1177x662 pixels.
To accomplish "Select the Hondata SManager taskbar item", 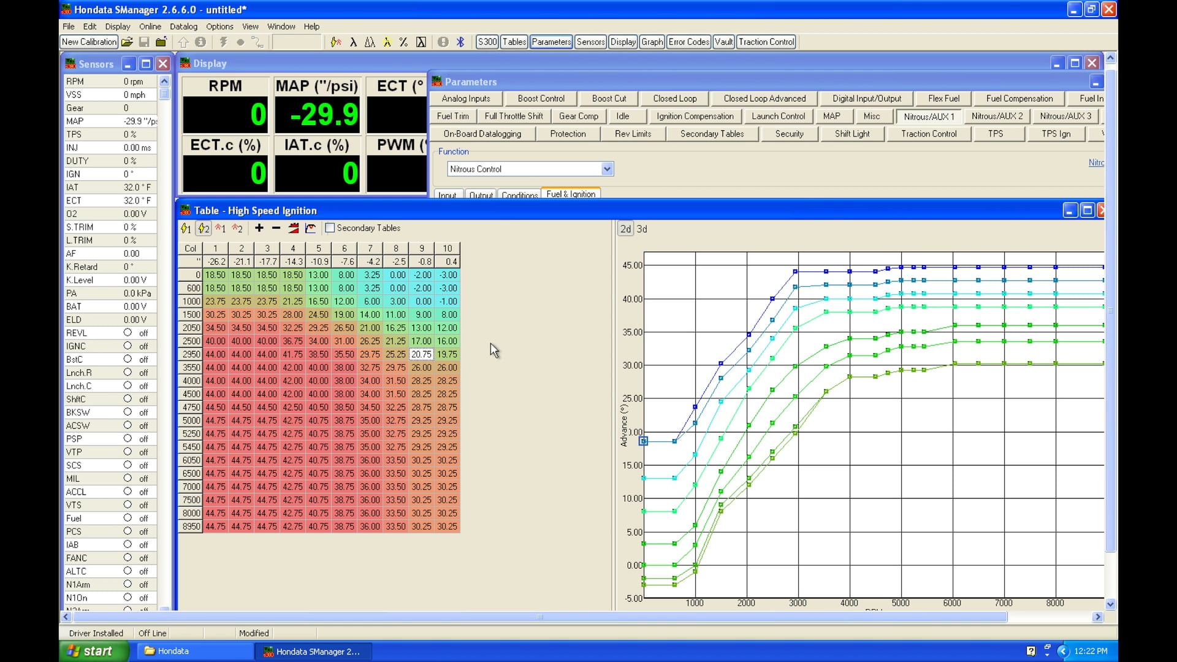I will 314,652.
